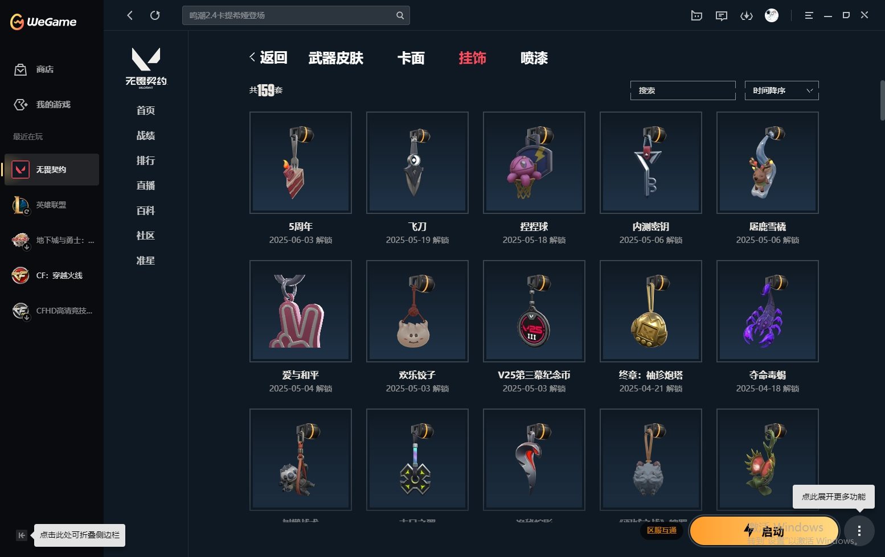Click the 启动 launch button
885x557 pixels.
pyautogui.click(x=764, y=531)
